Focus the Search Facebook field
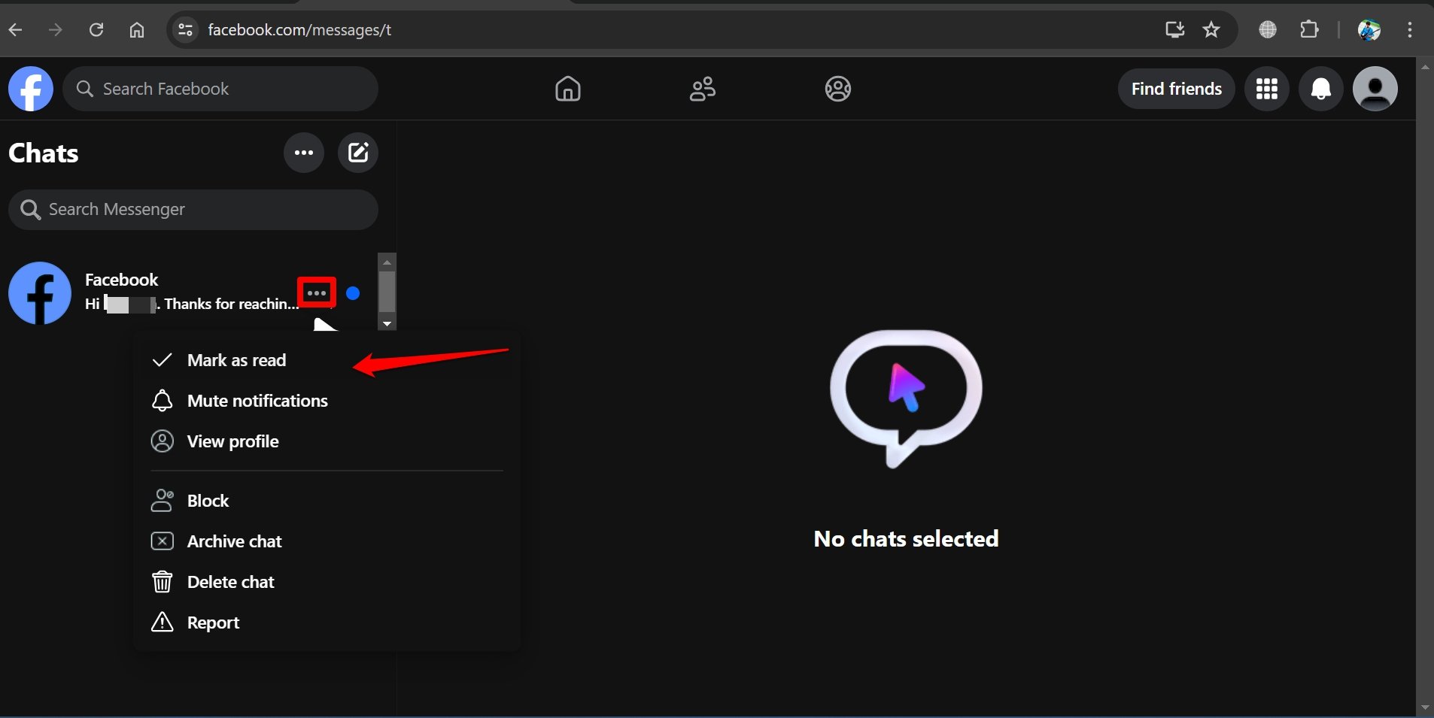The image size is (1434, 718). 220,89
